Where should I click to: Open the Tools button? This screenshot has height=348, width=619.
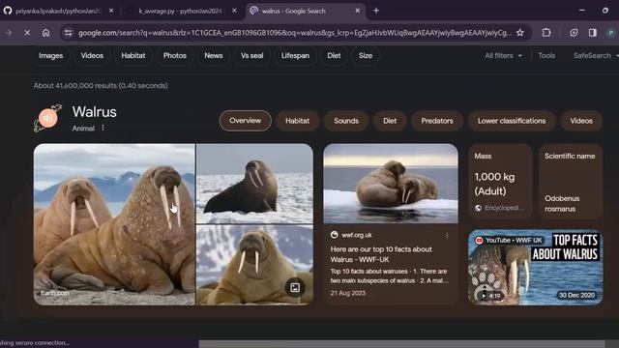pos(546,56)
